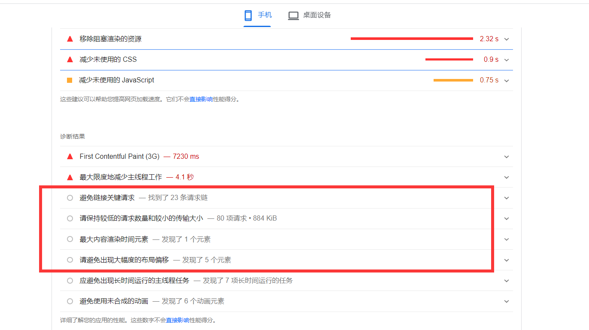The height and width of the screenshot is (330, 589).
Task: Click red triangle beside First Contentful Paint (3G)
Action: tap(70, 157)
